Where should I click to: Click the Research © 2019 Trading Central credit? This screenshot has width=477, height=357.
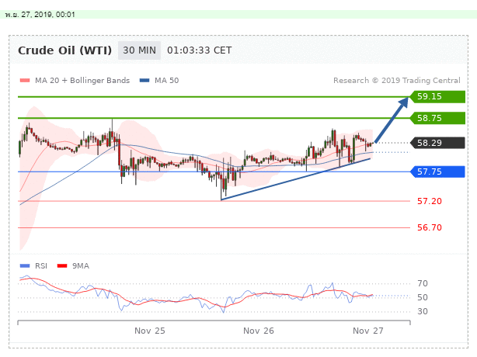397,81
